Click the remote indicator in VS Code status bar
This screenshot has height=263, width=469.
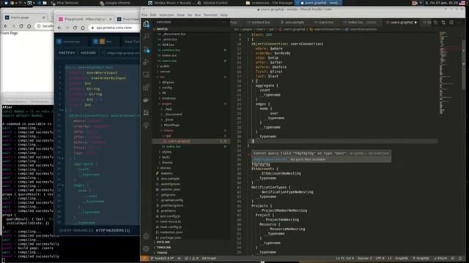[144, 258]
